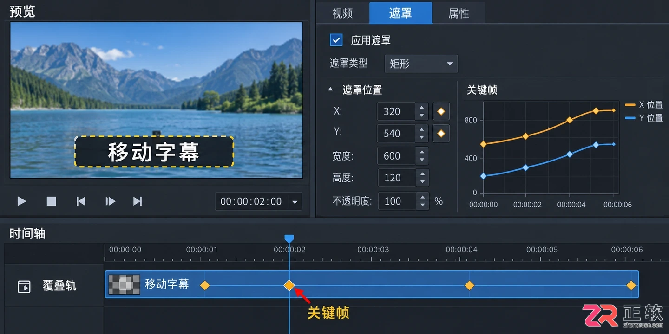Toggle the Y position keyframe diamond button
Viewport: 669px width, 334px height.
pyautogui.click(x=441, y=134)
